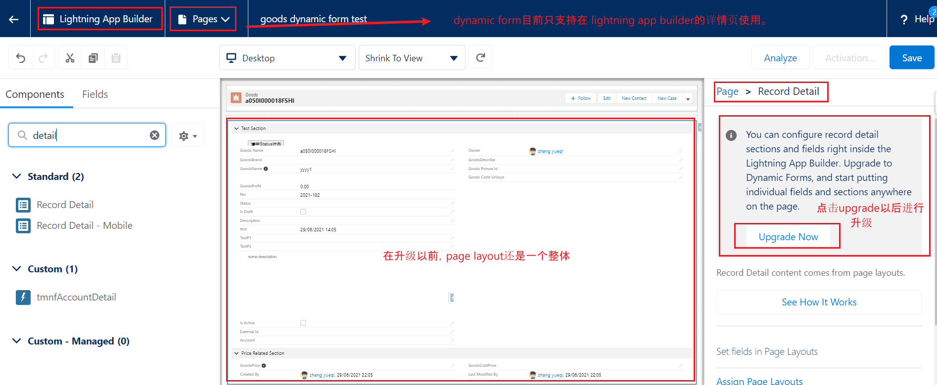Collapse the Custom - Managed (0) section
Image resolution: width=937 pixels, height=385 pixels.
[x=17, y=341]
